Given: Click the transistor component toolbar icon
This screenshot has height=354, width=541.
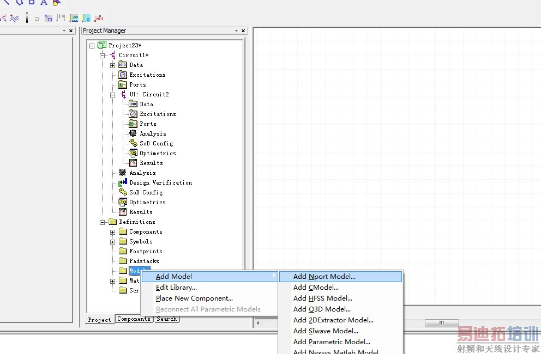Looking at the screenshot, I should (3, 18).
